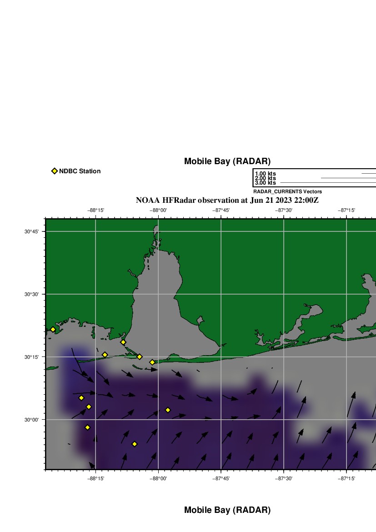Click the 3.00 kts vector scale line
The width and height of the screenshot is (376, 532).
327,183
